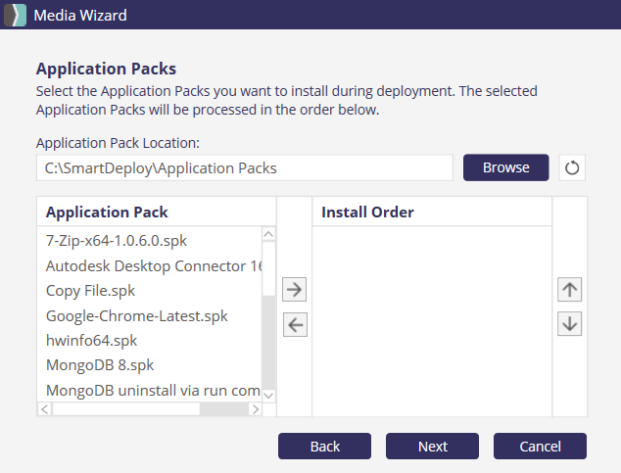
Task: Cancel the Media Wizard
Action: pos(540,446)
